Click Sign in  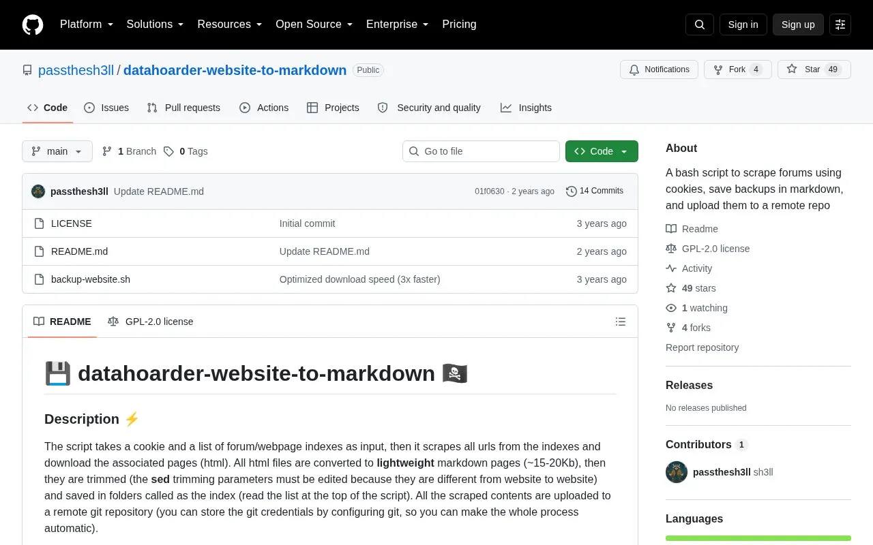tap(743, 25)
